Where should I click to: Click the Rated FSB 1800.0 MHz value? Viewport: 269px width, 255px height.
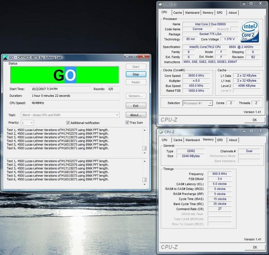click(196, 91)
